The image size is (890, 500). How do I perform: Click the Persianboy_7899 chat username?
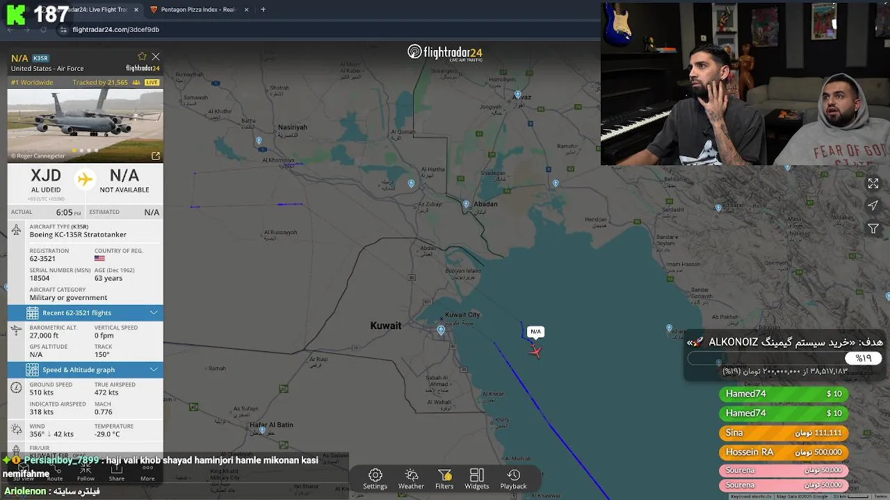pyautogui.click(x=61, y=460)
